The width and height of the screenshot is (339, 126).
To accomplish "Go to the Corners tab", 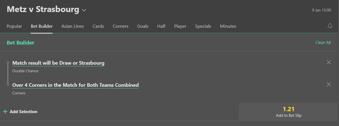I will coord(120,26).
